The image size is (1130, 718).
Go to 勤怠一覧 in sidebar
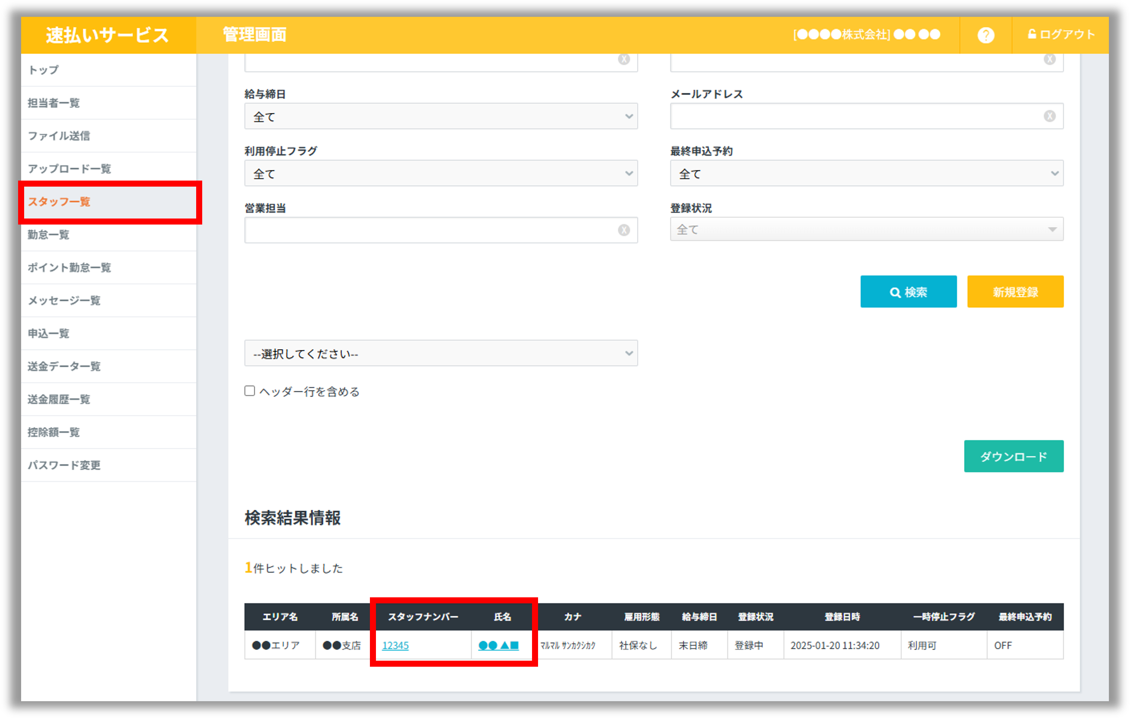point(49,234)
